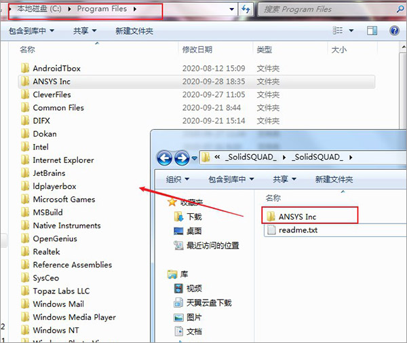This screenshot has width=407, height=343.
Task: Select the Windows Media Player folder
Action: click(69, 317)
